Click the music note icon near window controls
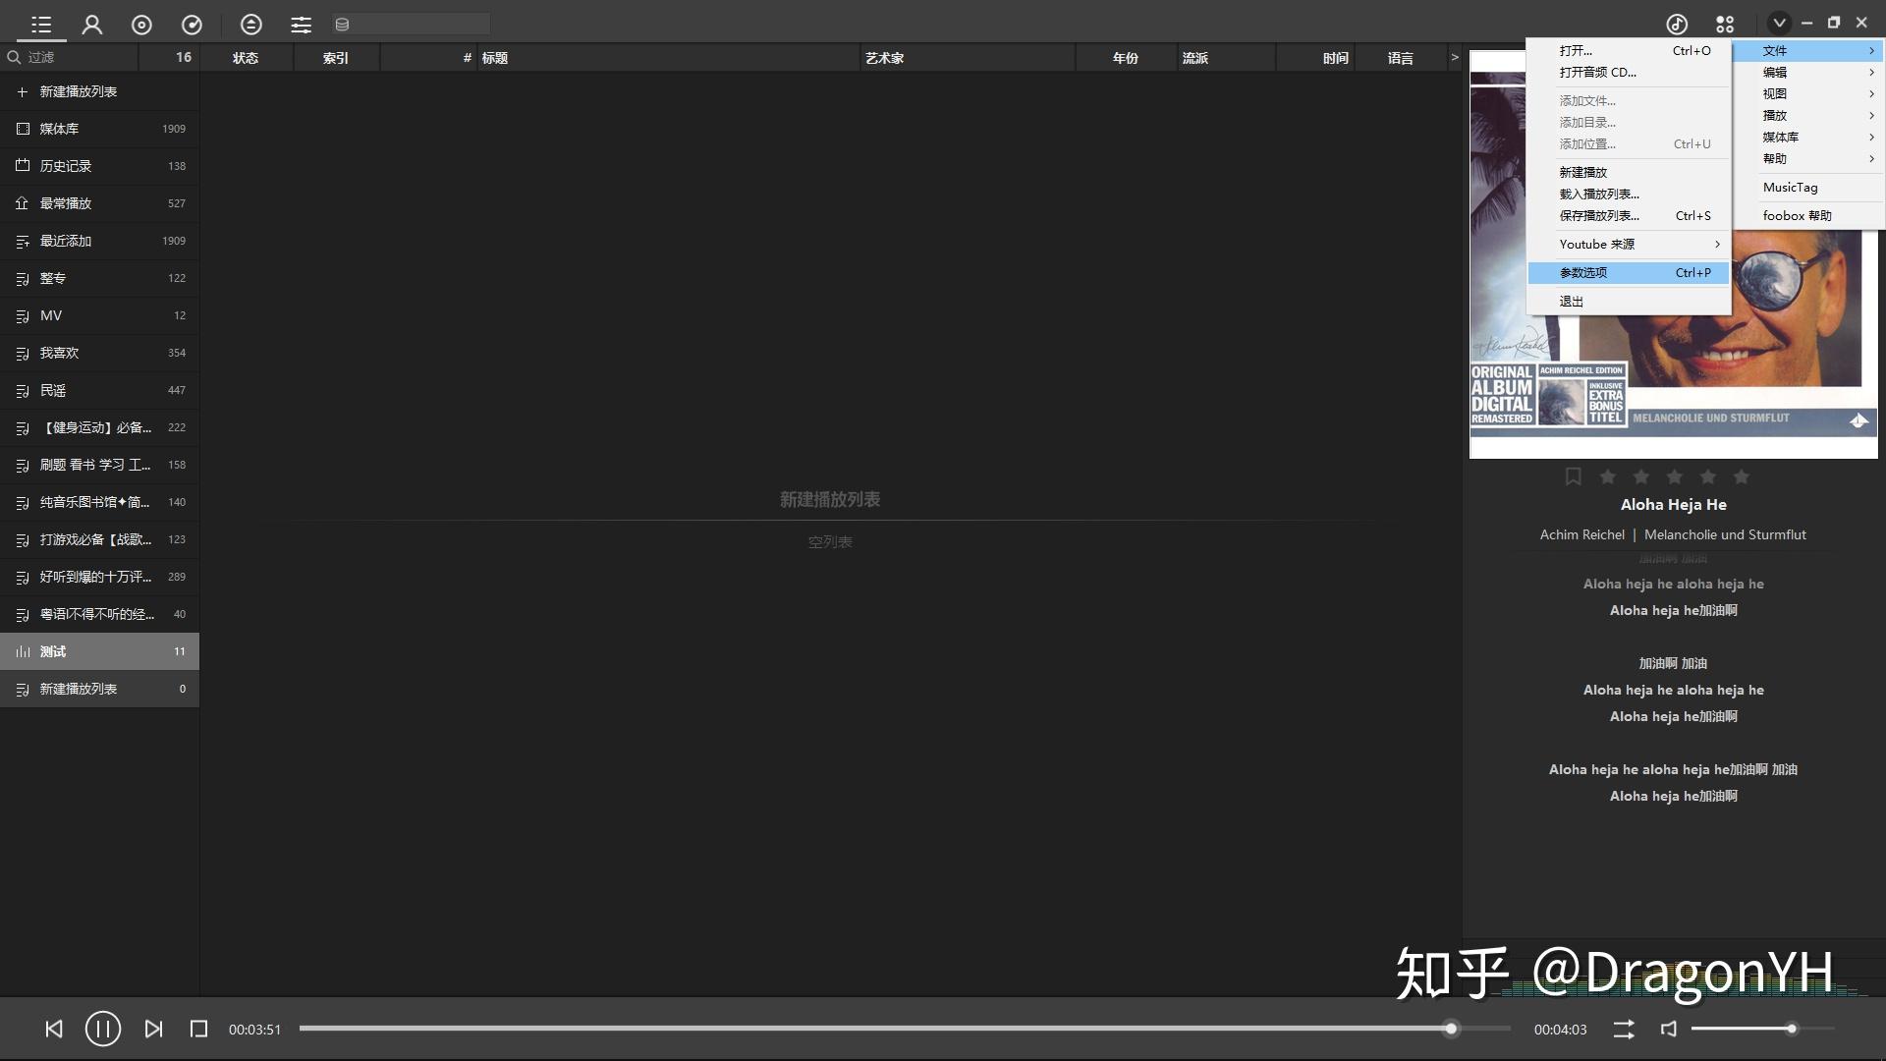The height and width of the screenshot is (1061, 1886). [x=1676, y=24]
